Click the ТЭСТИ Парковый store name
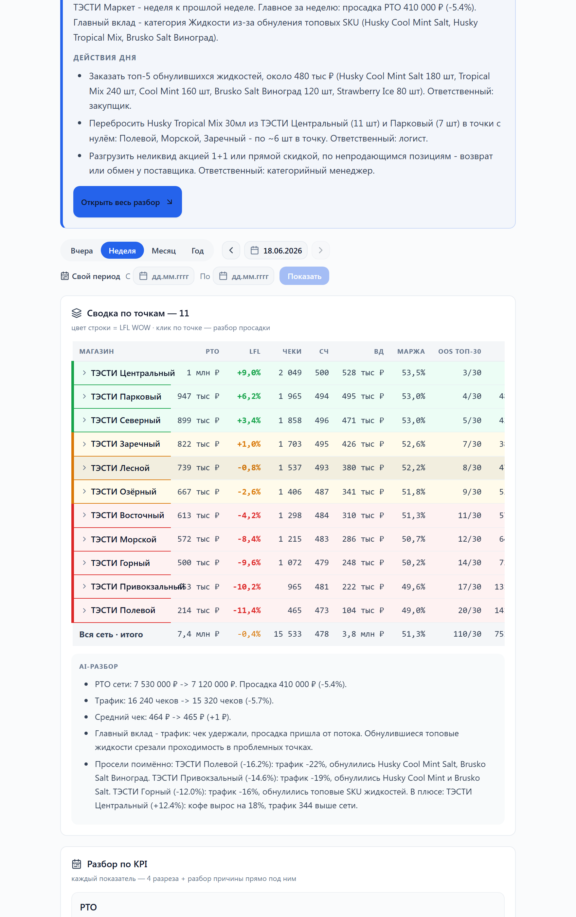This screenshot has height=917, width=576. tap(126, 396)
